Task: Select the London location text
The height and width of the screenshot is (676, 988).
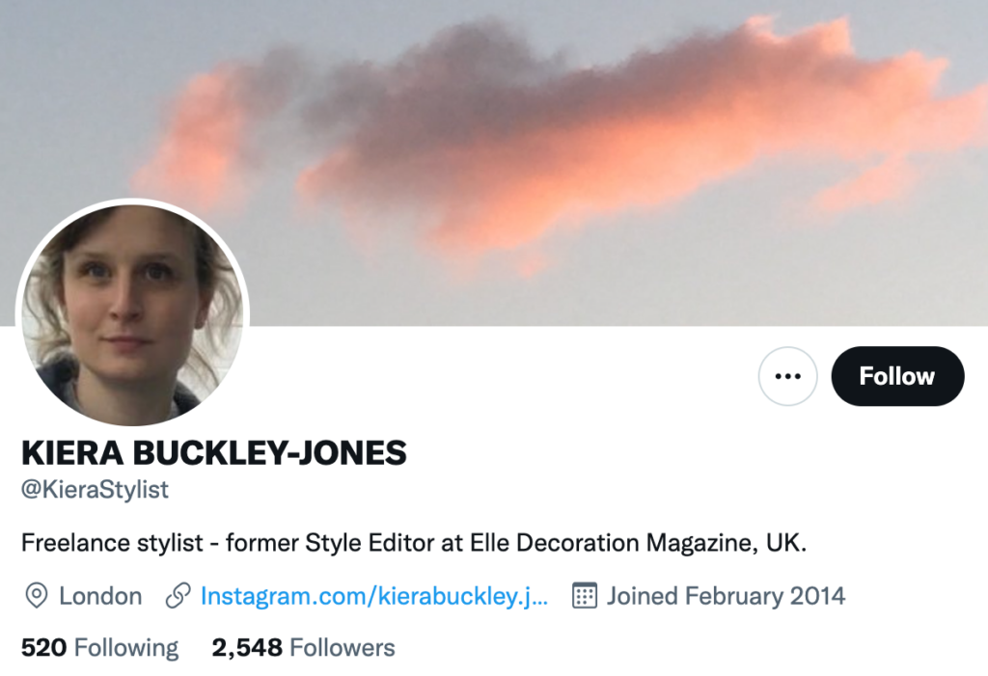Action: tap(100, 596)
